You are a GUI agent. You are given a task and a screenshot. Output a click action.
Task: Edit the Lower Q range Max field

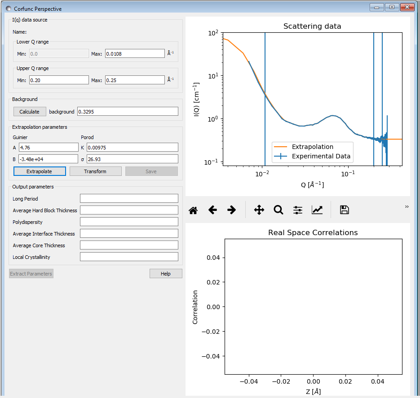[x=135, y=54]
